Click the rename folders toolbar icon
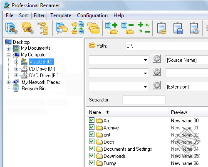The width and height of the screenshot is (208, 167). point(28,28)
